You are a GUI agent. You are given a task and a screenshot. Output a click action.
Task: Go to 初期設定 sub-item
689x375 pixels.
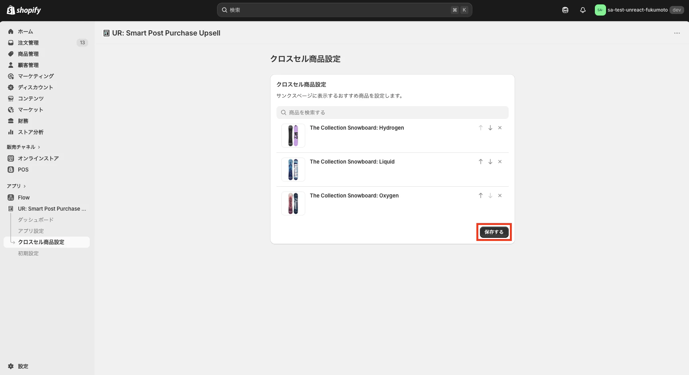pos(28,253)
